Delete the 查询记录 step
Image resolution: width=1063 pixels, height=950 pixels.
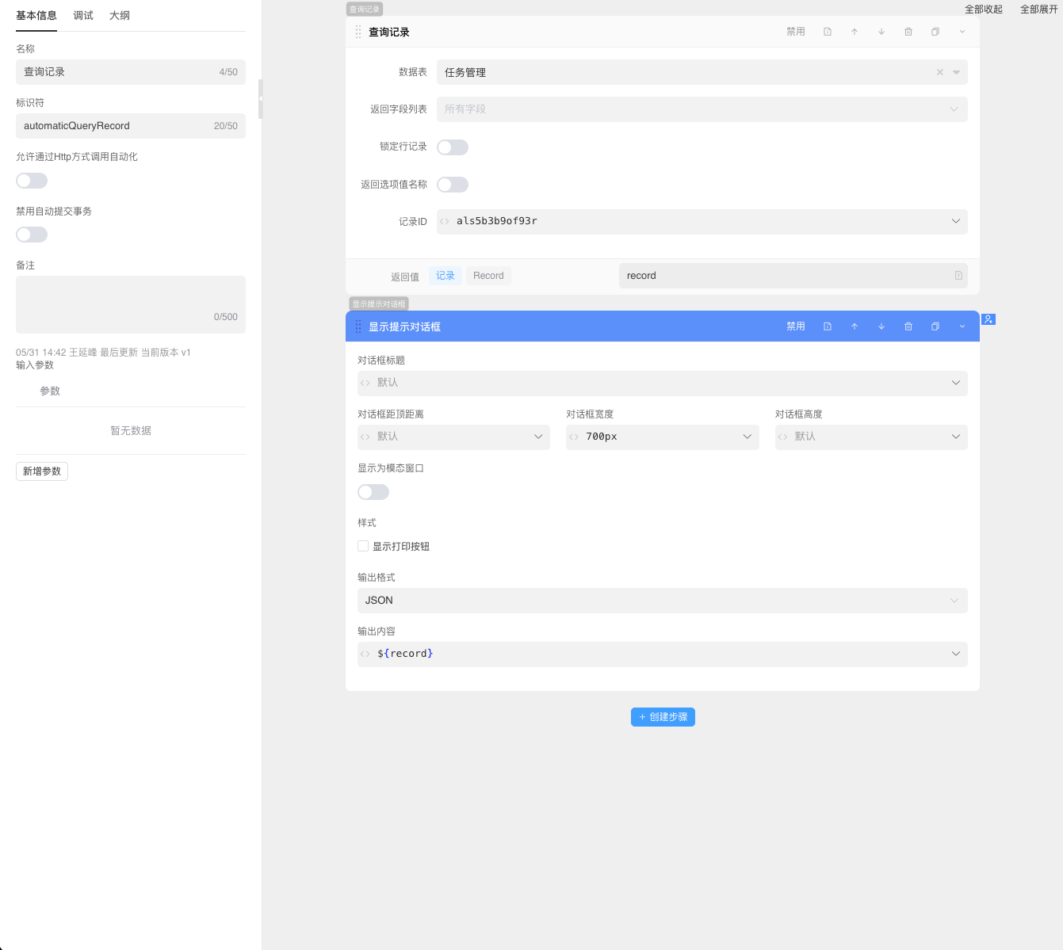(908, 32)
